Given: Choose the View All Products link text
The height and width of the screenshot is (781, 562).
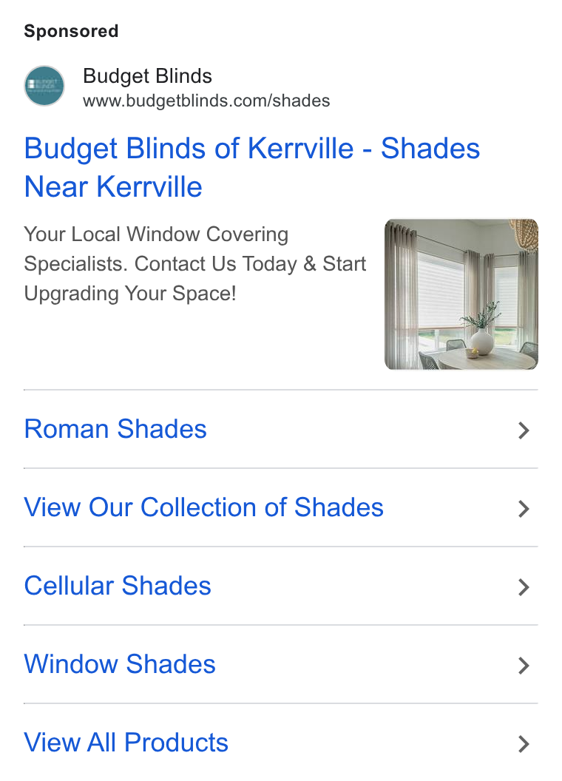Looking at the screenshot, I should pyautogui.click(x=126, y=742).
